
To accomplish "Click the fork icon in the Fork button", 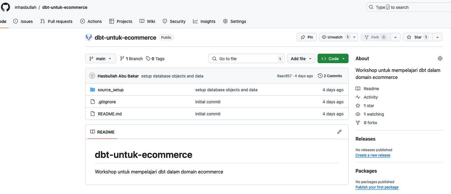I will pos(367,37).
